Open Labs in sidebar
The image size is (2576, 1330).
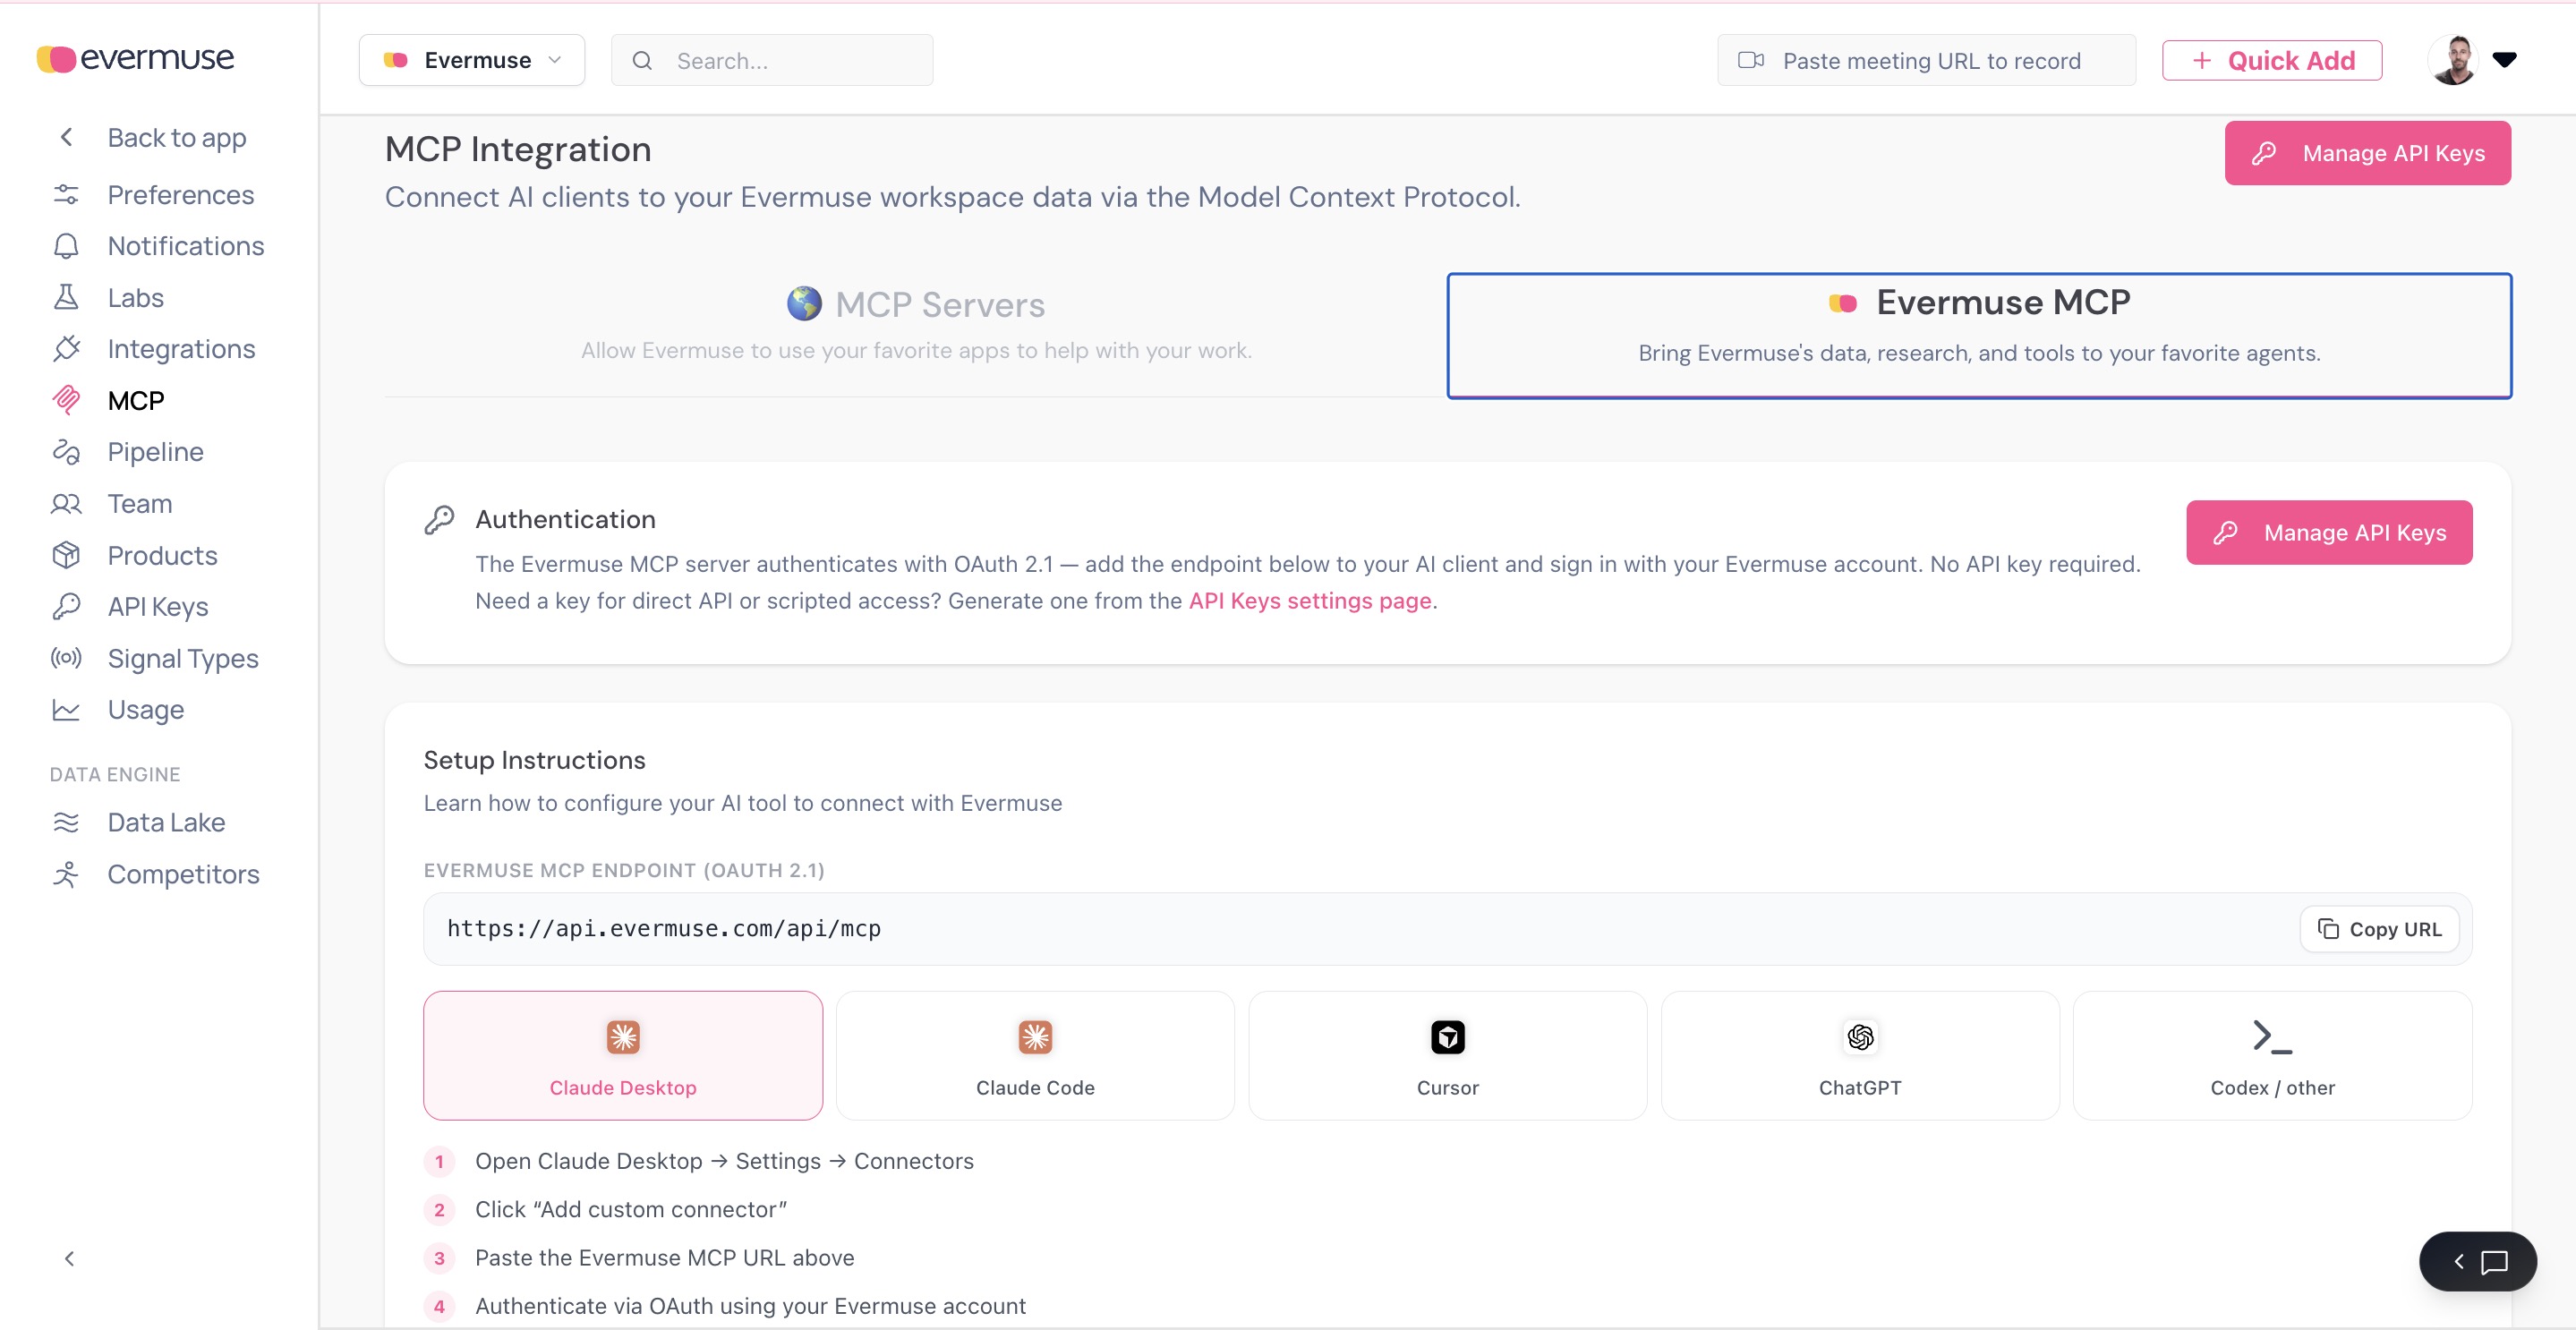tap(135, 297)
